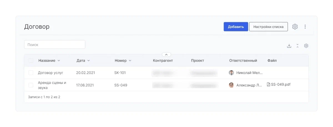Open table settings gear icon above table

tap(306, 46)
